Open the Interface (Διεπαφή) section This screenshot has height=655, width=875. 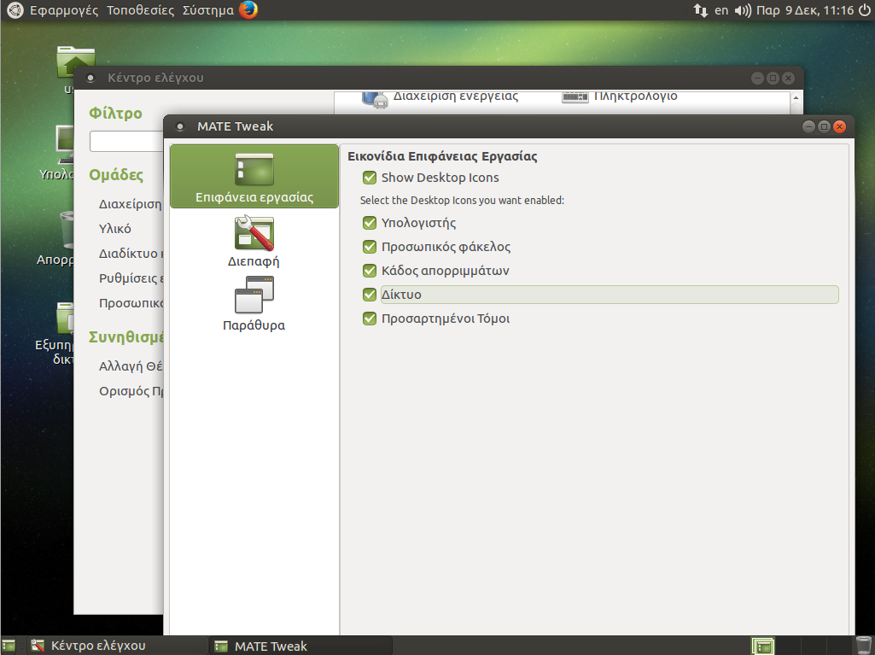254,241
